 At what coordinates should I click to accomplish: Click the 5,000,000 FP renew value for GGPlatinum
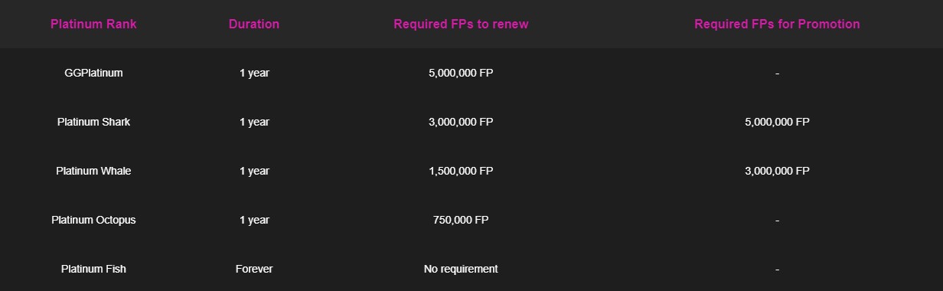461,73
